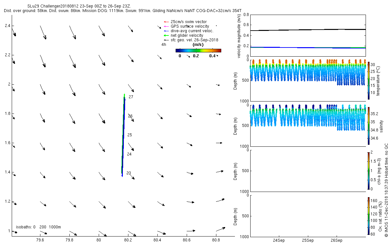Click the 24Sep tick label on time axis
The height and width of the screenshot is (244, 391).
(279, 241)
